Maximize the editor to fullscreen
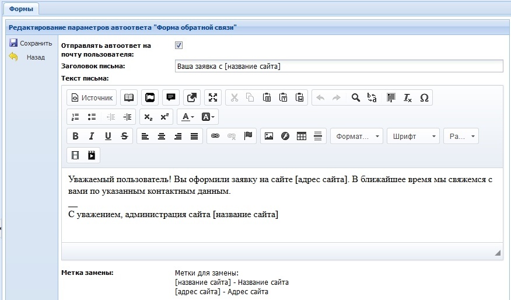This screenshot has width=511, height=300. pyautogui.click(x=213, y=97)
